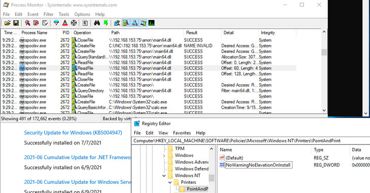370x193 pixels.
Task: Toggle Show Registry Activity toolbar button
Action: point(117,23)
